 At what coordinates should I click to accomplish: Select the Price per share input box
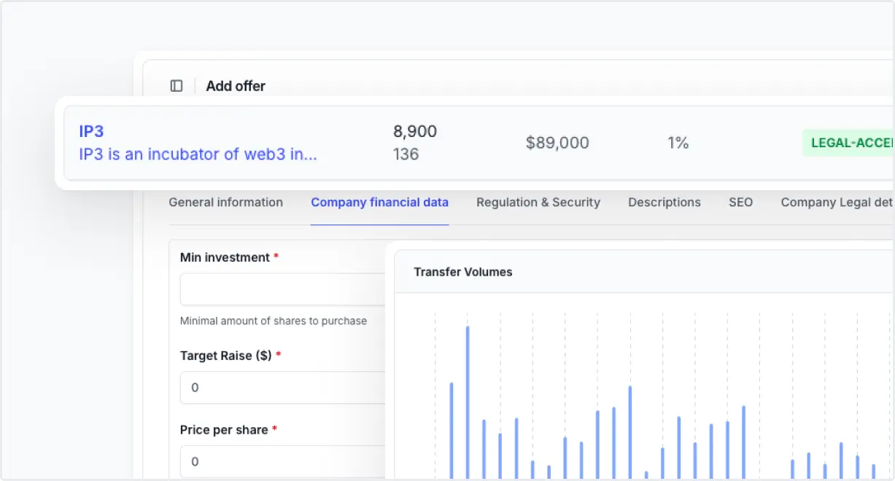[x=283, y=461]
